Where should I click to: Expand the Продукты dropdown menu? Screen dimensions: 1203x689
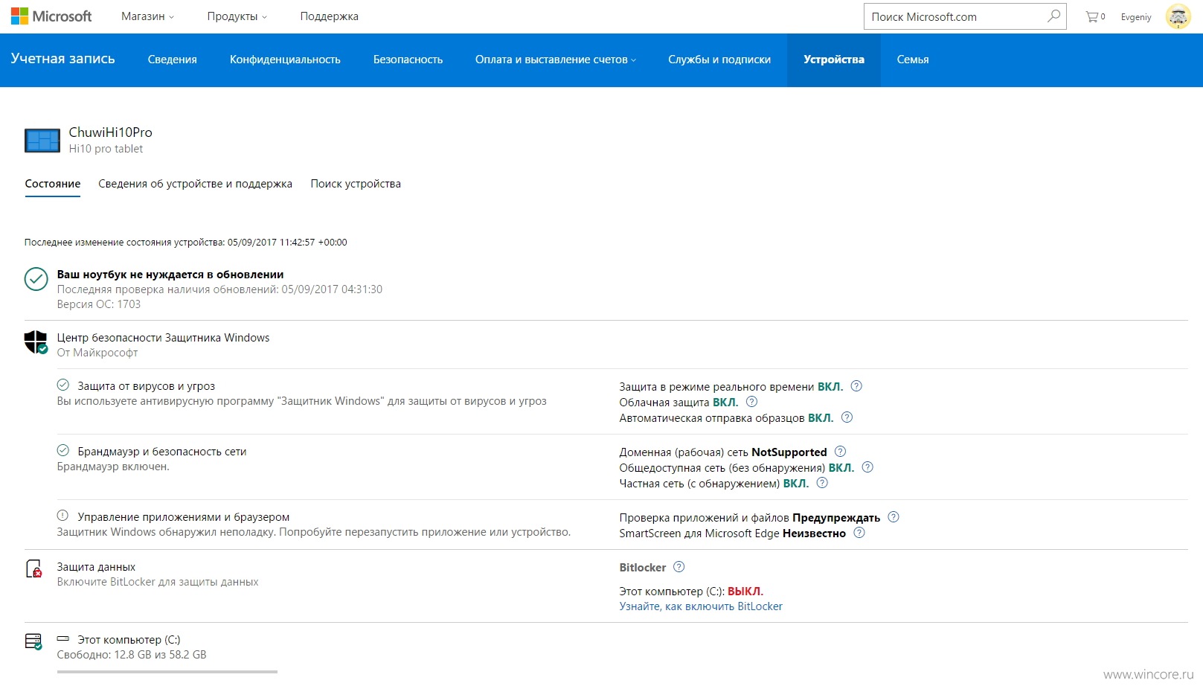pyautogui.click(x=237, y=16)
